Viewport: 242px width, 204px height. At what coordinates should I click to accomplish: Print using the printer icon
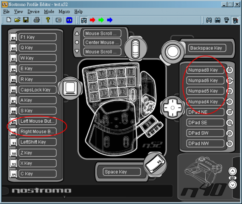37,20
